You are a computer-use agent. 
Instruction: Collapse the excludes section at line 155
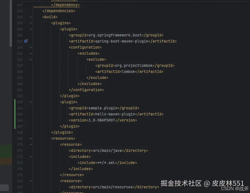pyautogui.click(x=31, y=53)
